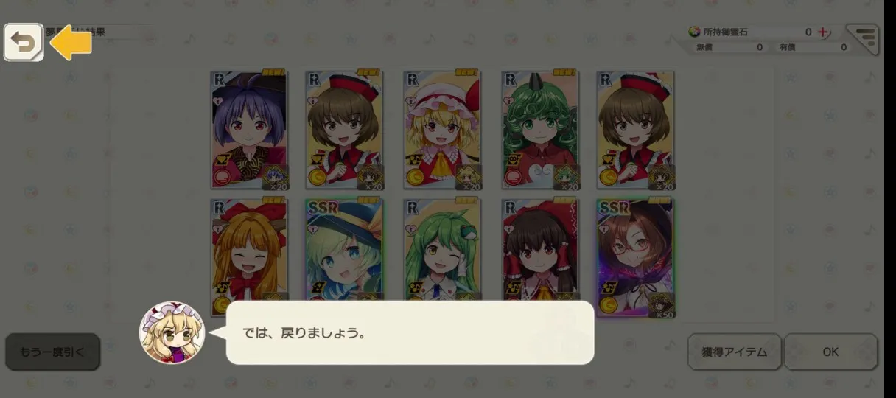Tap the 所持御霊石 currency orb icon

coord(694,32)
